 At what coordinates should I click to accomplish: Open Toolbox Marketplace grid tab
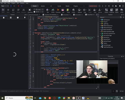[x=11, y=17]
